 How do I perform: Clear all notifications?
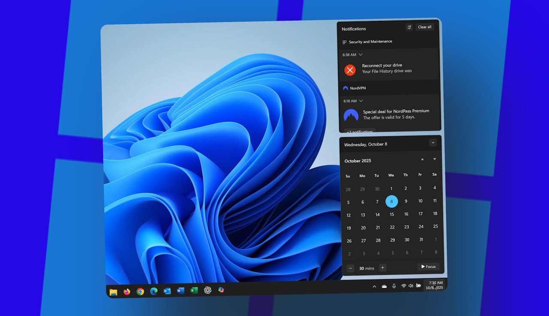tap(424, 27)
